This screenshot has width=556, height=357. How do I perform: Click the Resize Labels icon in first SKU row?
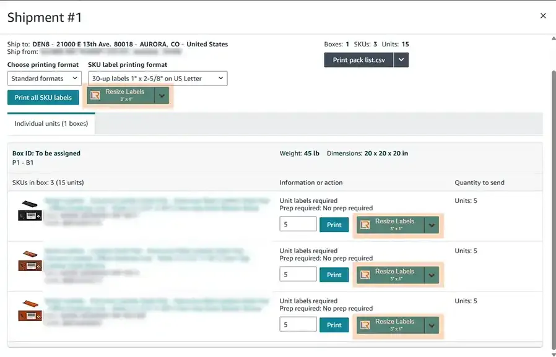click(365, 225)
